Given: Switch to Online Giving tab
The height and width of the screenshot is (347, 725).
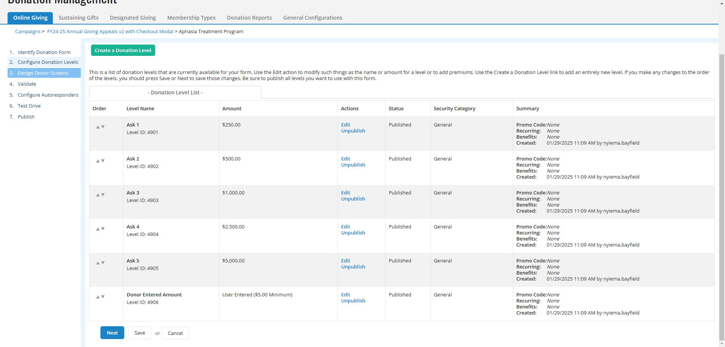Looking at the screenshot, I should (x=30, y=18).
